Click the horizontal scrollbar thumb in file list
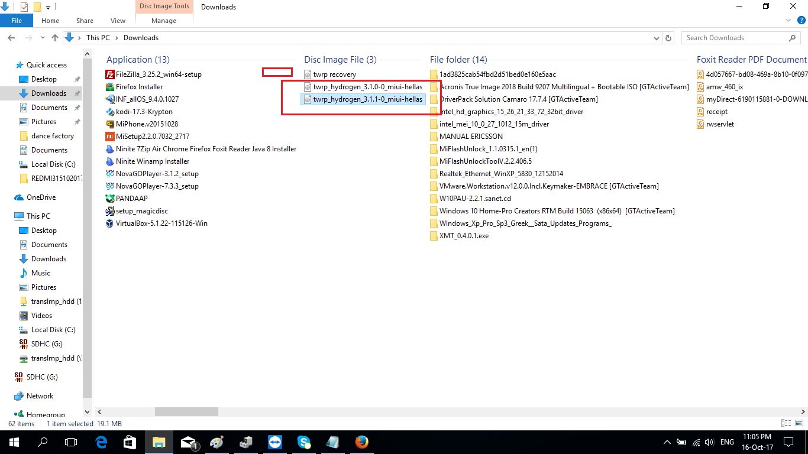The width and height of the screenshot is (808, 454). click(186, 411)
